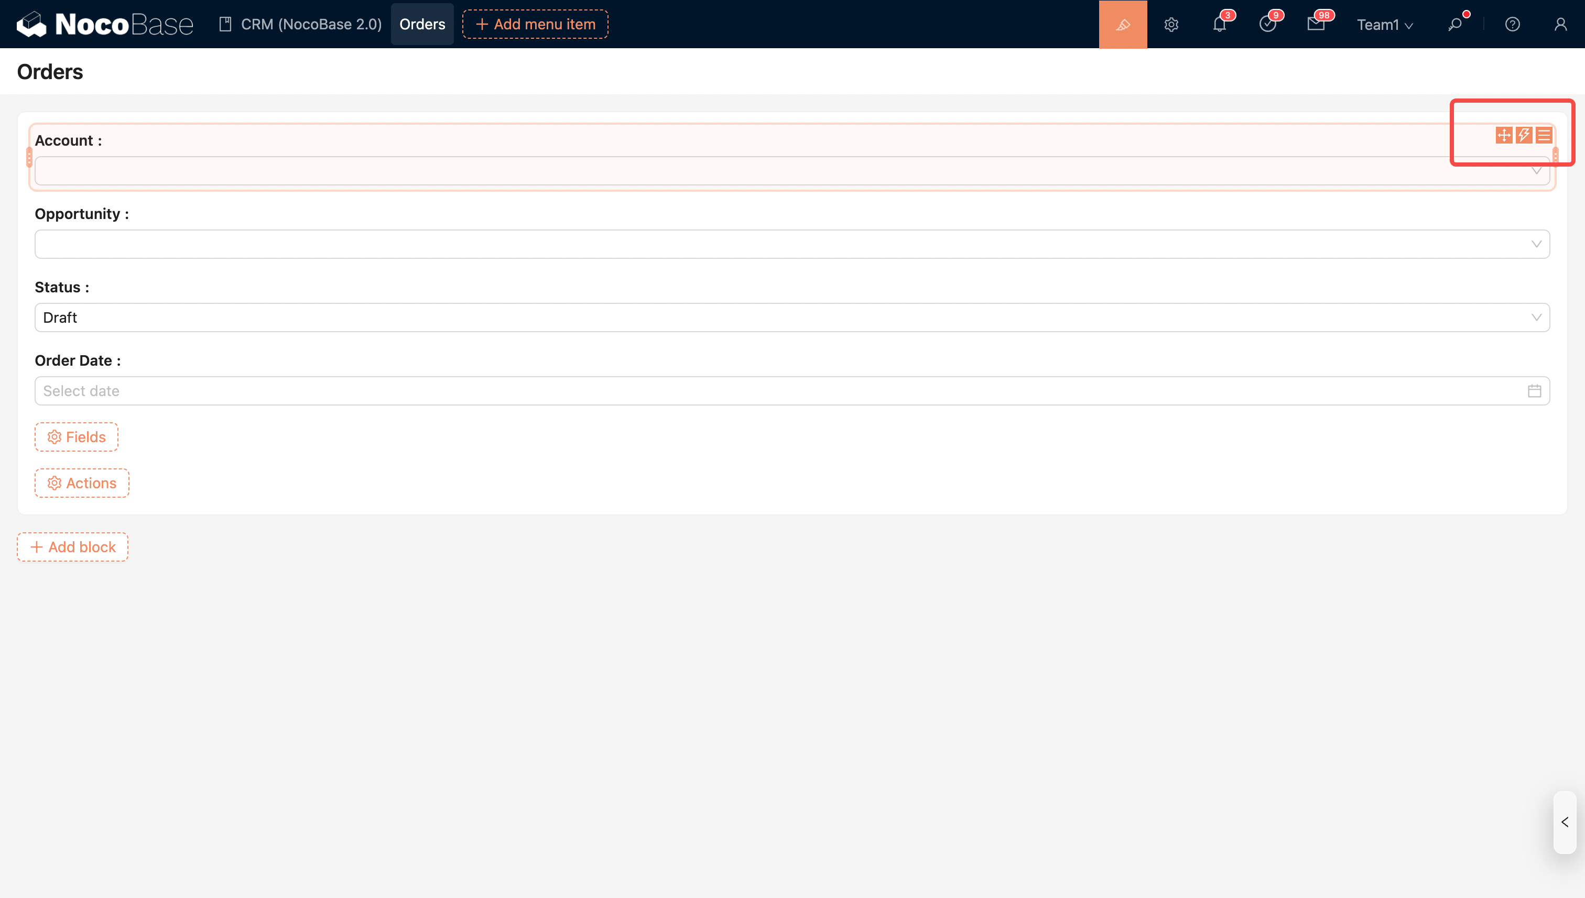The width and height of the screenshot is (1585, 898).
Task: Expand the collapsed side panel arrow
Action: coord(1565,822)
